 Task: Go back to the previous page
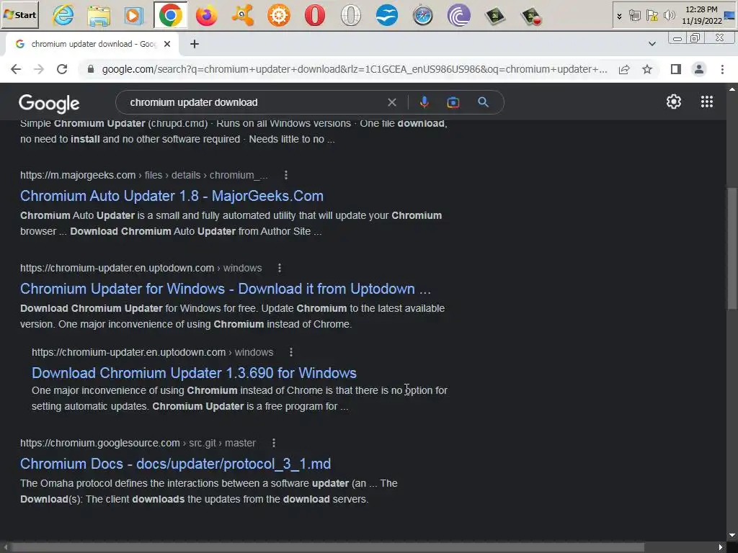coord(16,69)
